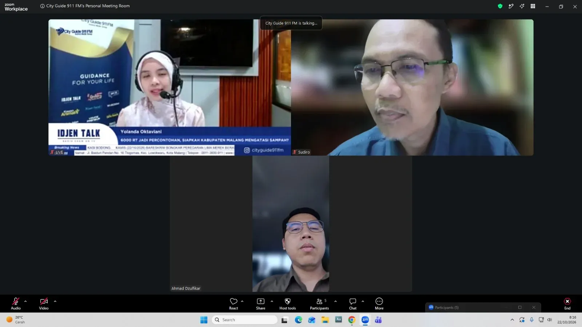Change the layout via grid view icon
582x327 pixels.
pos(533,6)
